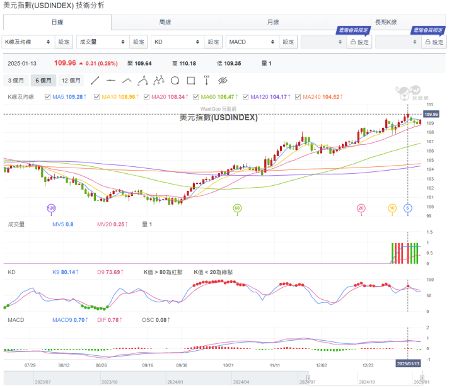454x388 pixels.
Task: Click the blue 5 moving-average marker
Action: pyautogui.click(x=408, y=208)
